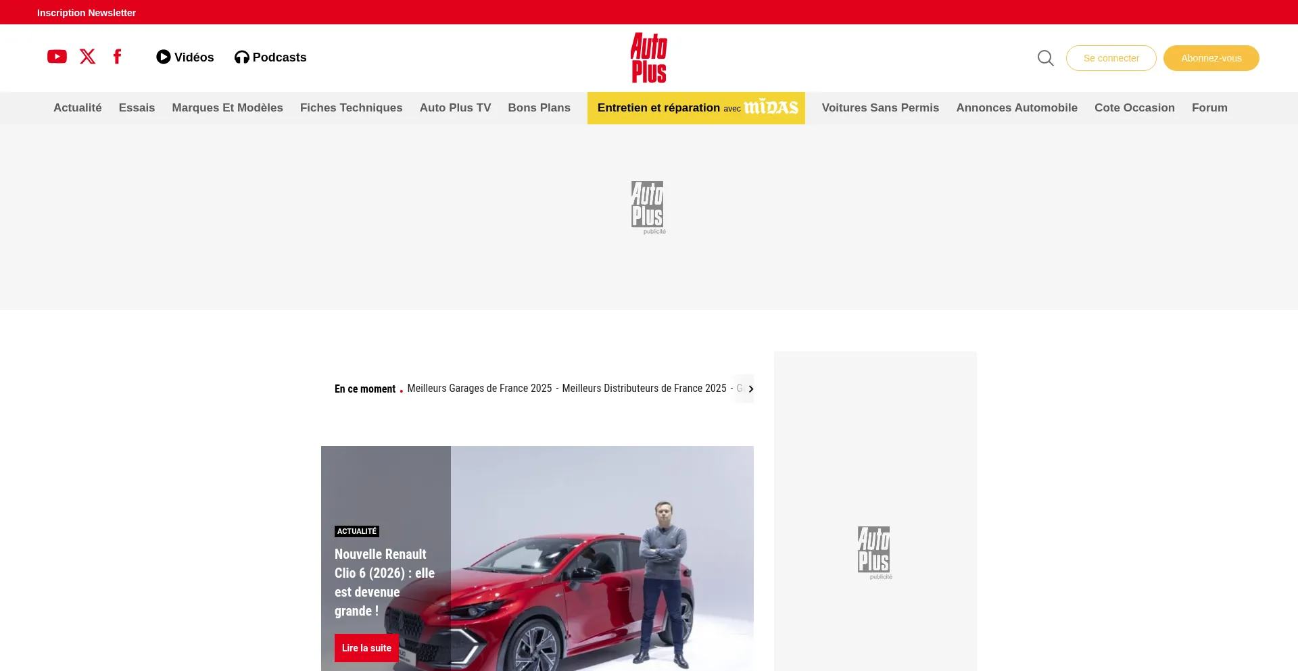
Task: Click the ACTUALITÉ category tag
Action: click(x=356, y=531)
